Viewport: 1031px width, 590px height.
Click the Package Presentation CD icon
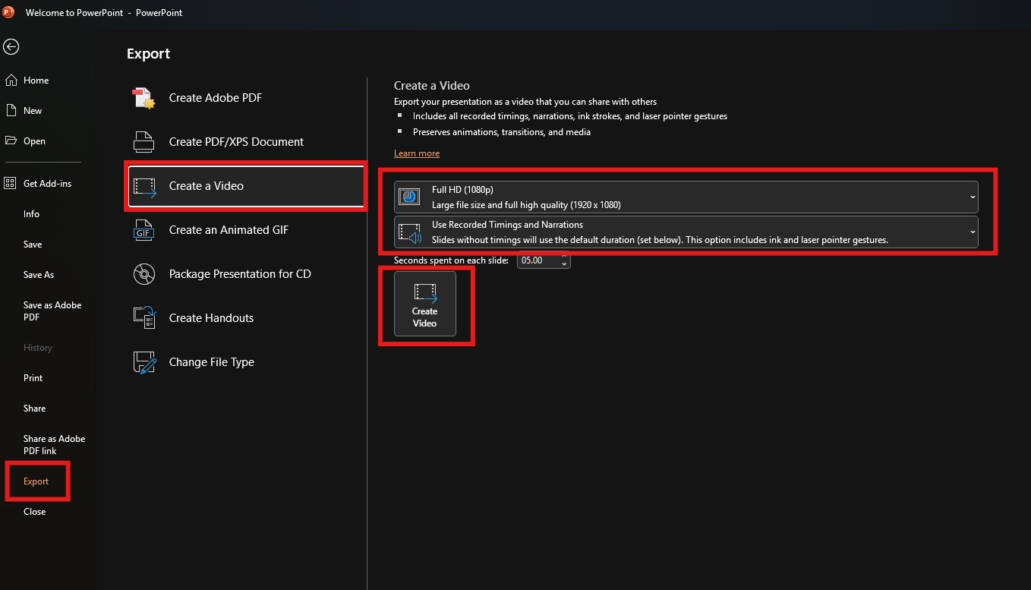click(144, 274)
